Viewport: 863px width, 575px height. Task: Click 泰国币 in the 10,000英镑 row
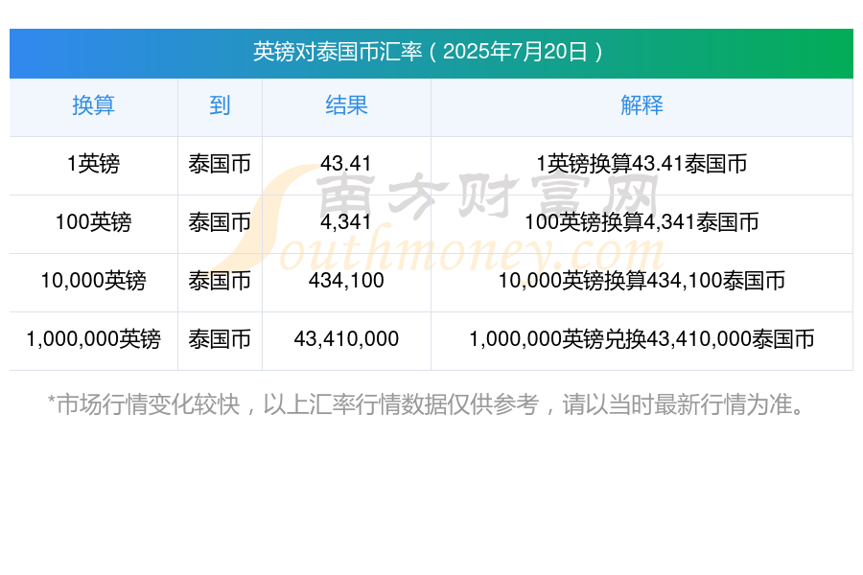(x=220, y=281)
